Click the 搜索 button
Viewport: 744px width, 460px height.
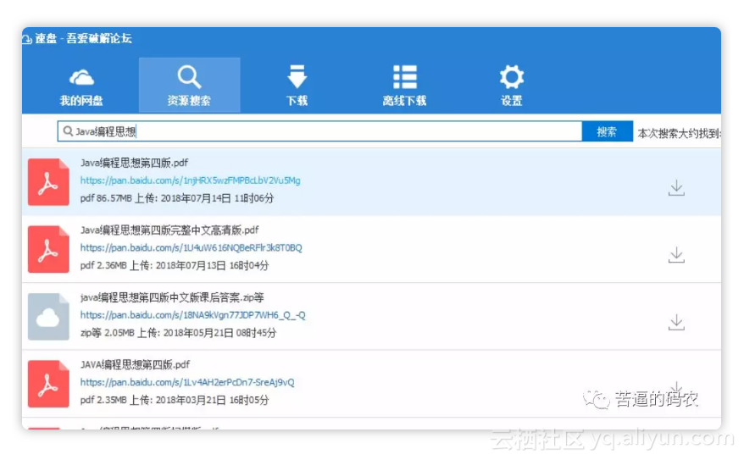pos(607,131)
